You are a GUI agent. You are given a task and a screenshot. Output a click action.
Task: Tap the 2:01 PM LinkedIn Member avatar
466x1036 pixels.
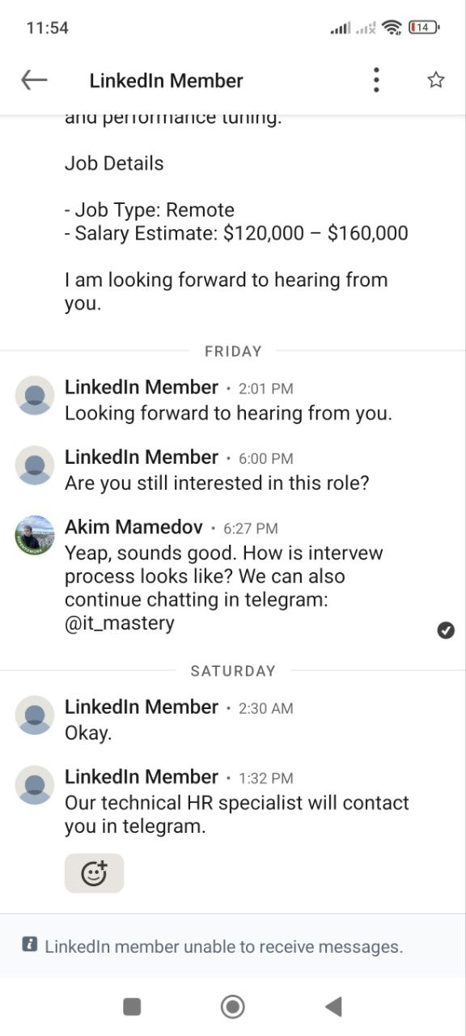35,395
